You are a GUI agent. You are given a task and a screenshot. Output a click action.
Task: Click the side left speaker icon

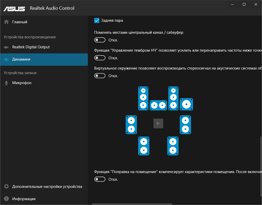(131, 125)
